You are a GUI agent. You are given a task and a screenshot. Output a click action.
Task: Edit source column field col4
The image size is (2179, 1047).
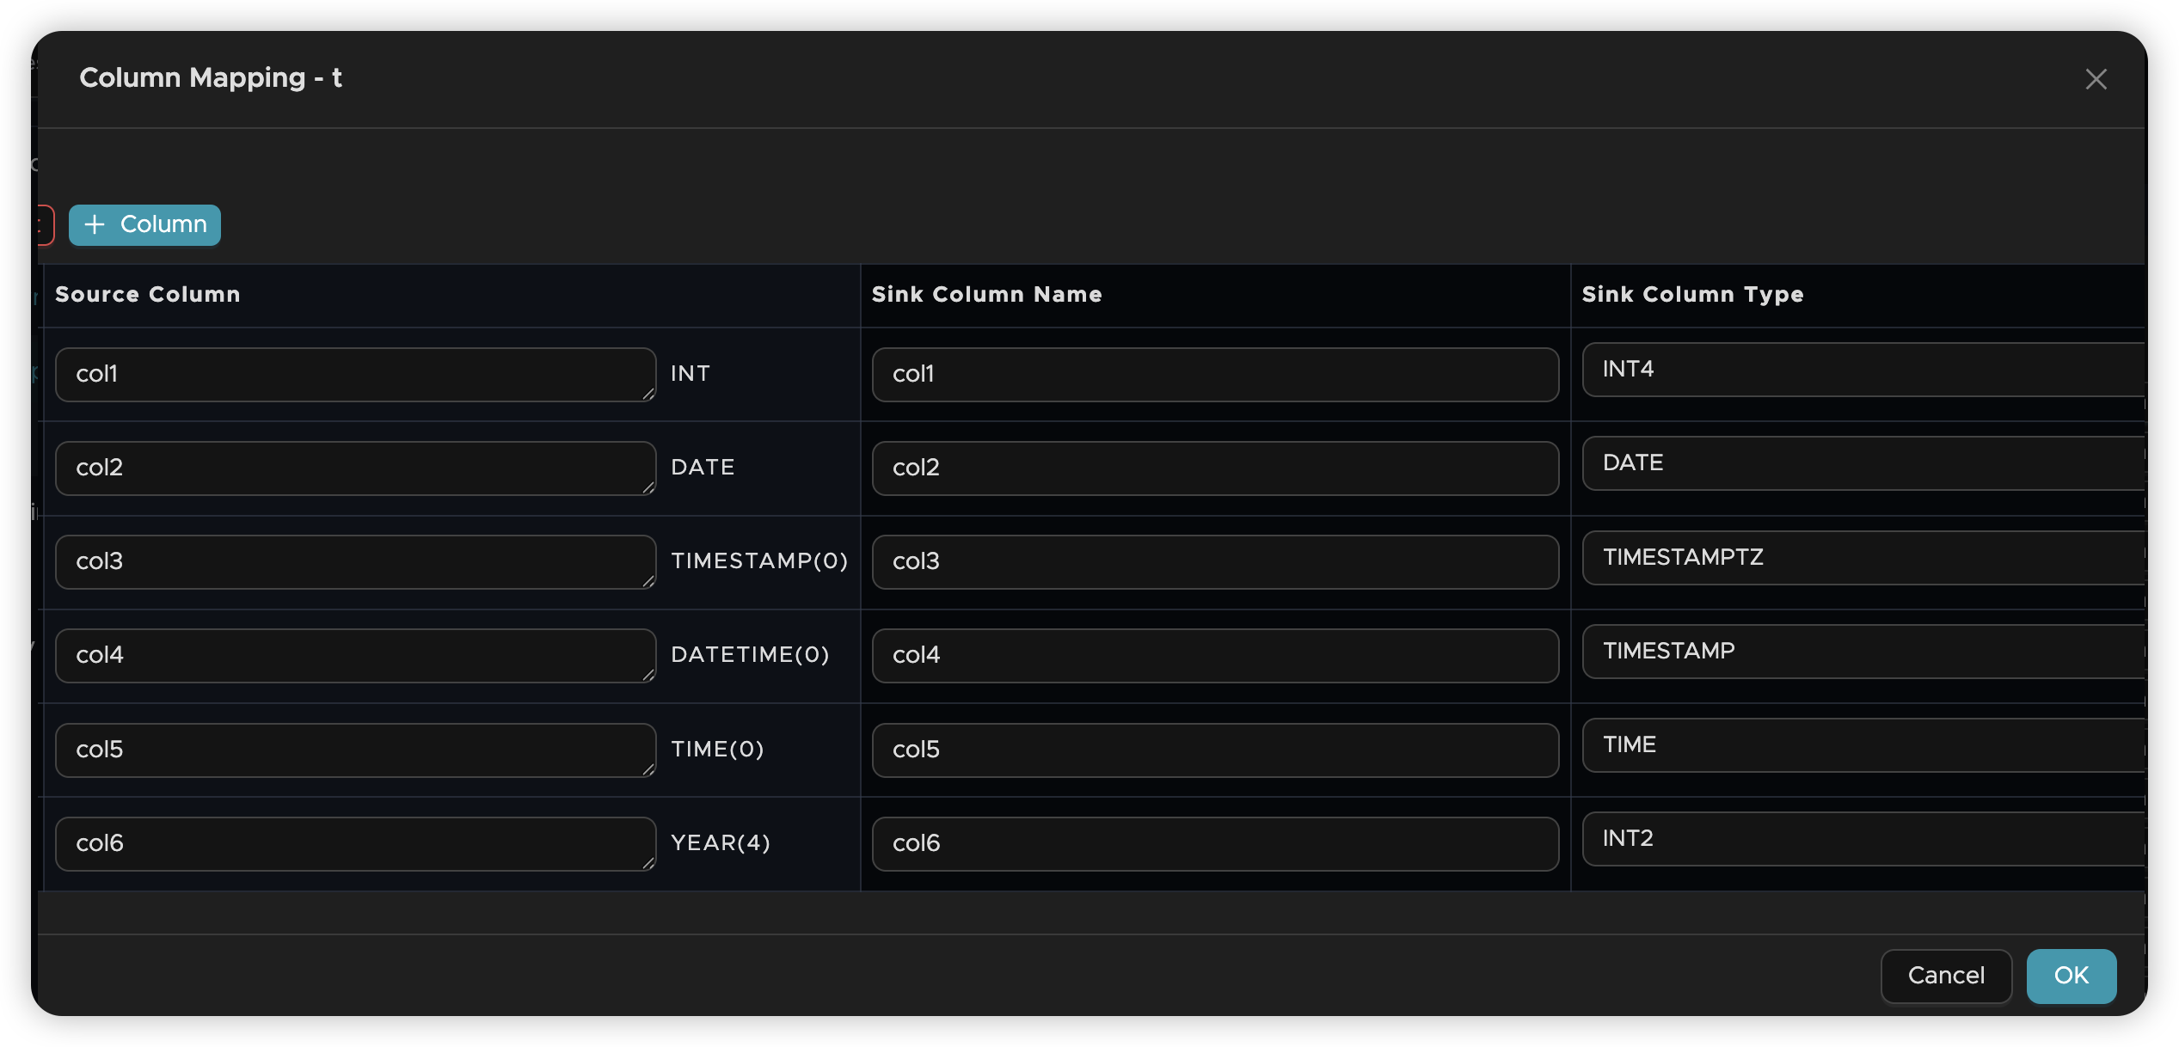[x=355, y=655]
